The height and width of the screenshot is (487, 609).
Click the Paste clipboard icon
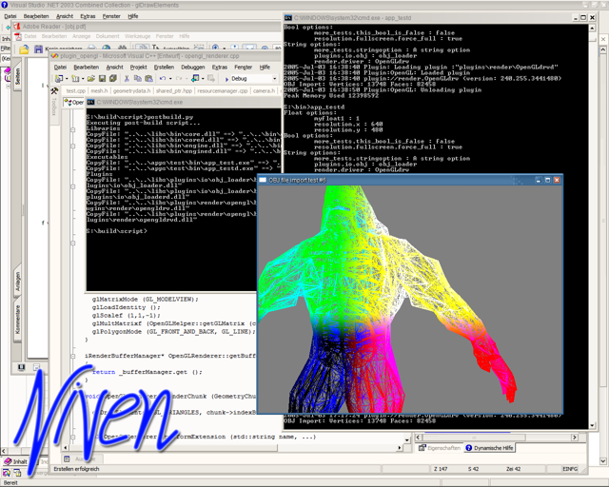point(148,79)
